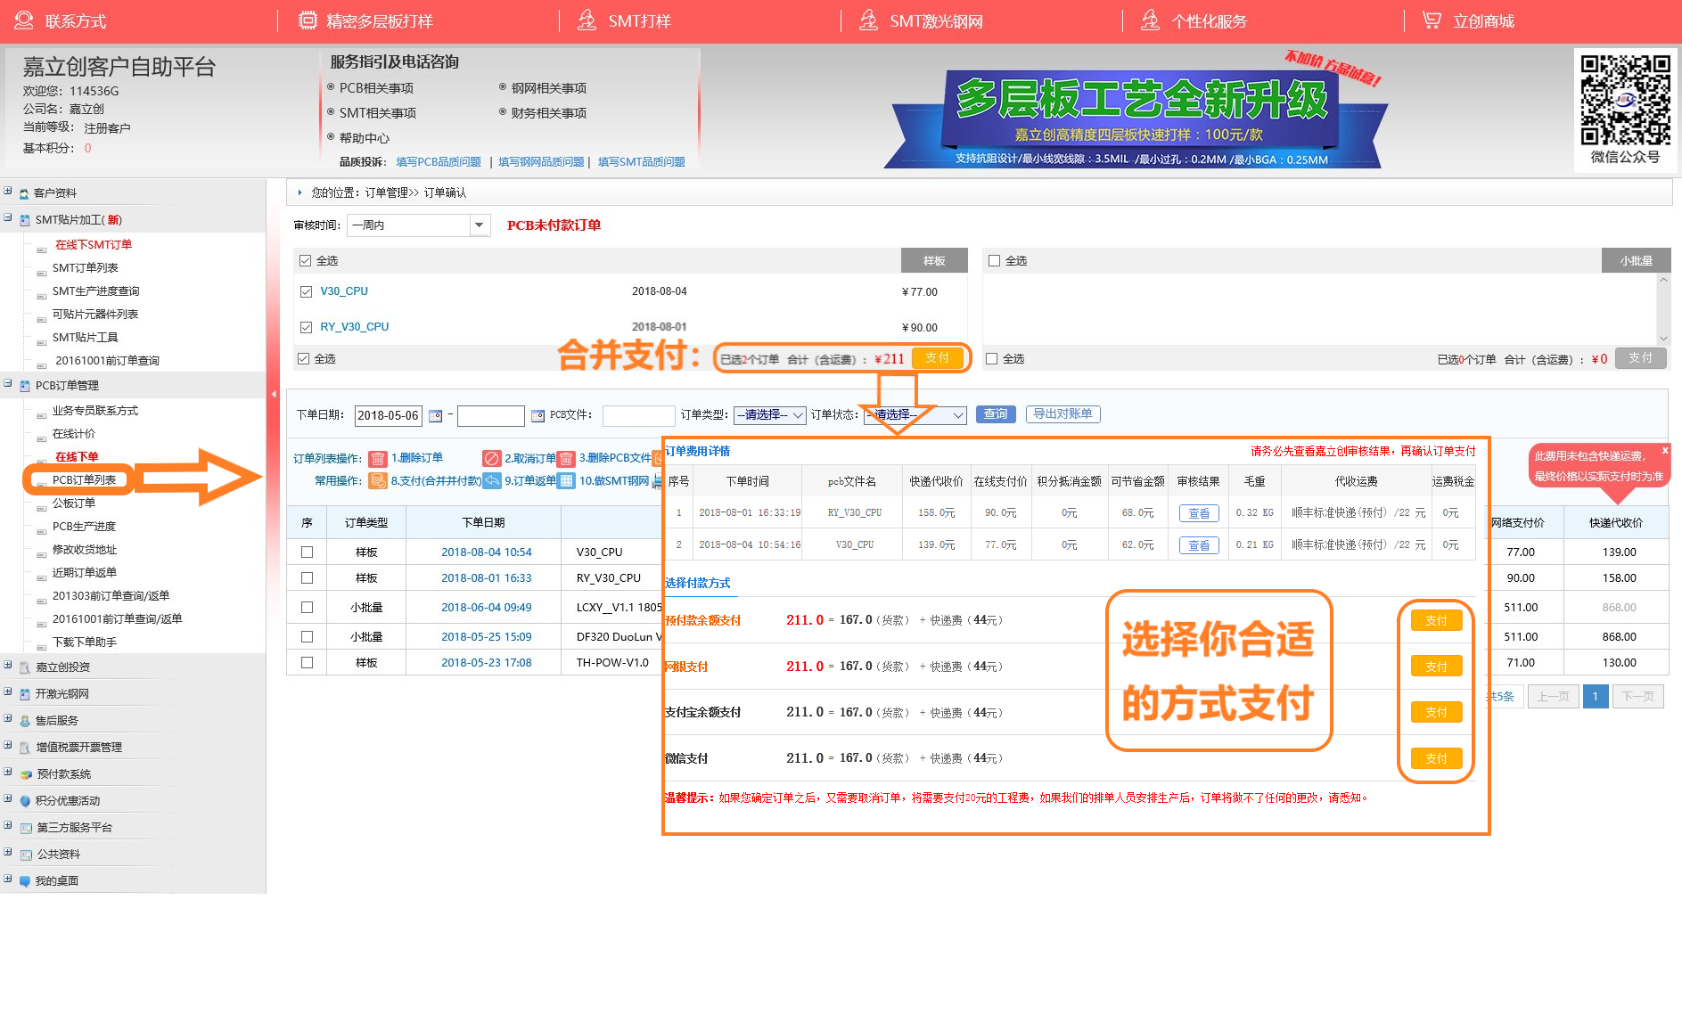
Task: Click the order reorder arrow icon for 9.订单返单
Action: 492,481
